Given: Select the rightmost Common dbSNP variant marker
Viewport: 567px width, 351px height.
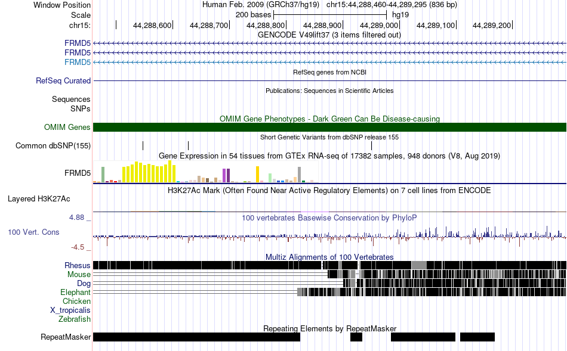Looking at the screenshot, I should click(x=371, y=145).
